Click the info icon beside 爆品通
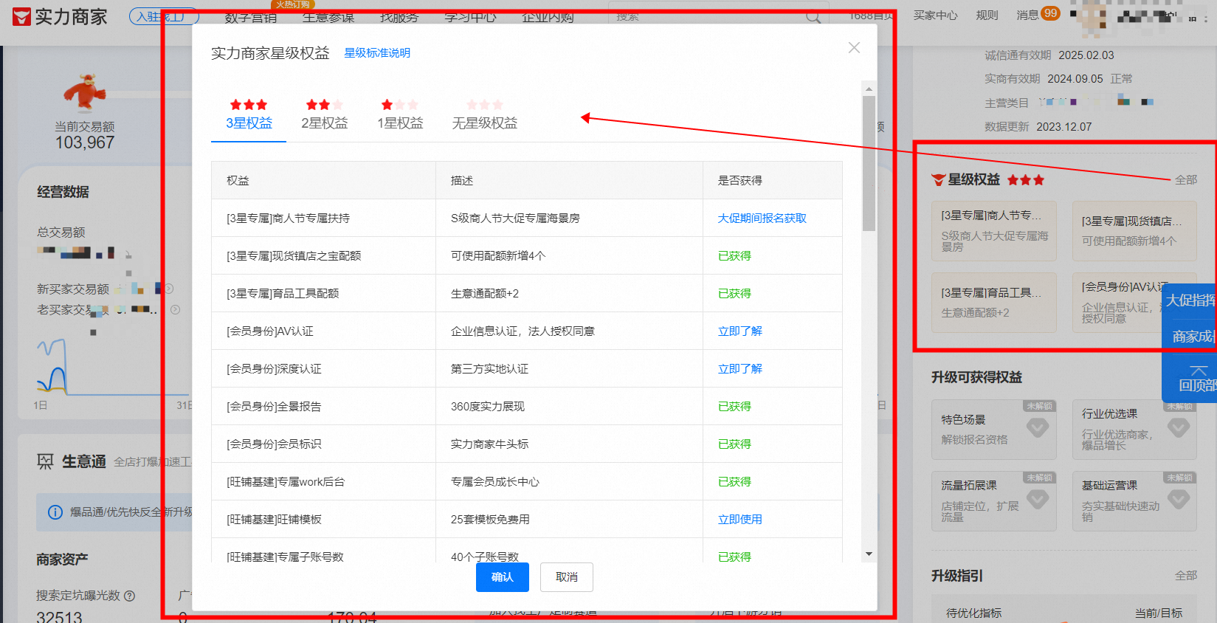 pos(55,512)
